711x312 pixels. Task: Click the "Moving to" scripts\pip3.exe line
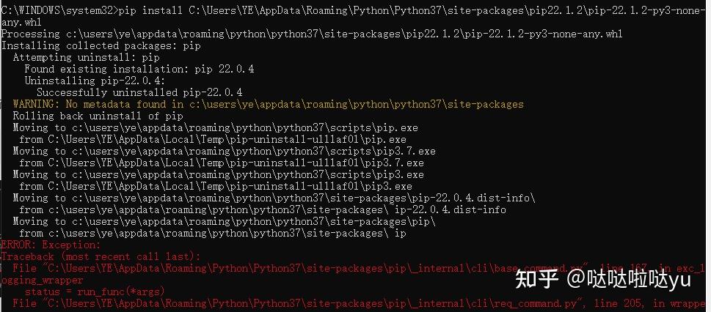point(218,175)
